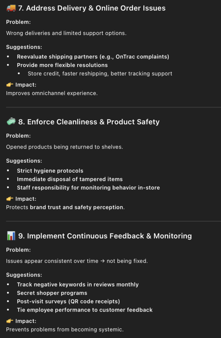This screenshot has height=338, width=221.
Task: Click the pointing hand above 'Protects brand trust'
Action: click(10, 199)
